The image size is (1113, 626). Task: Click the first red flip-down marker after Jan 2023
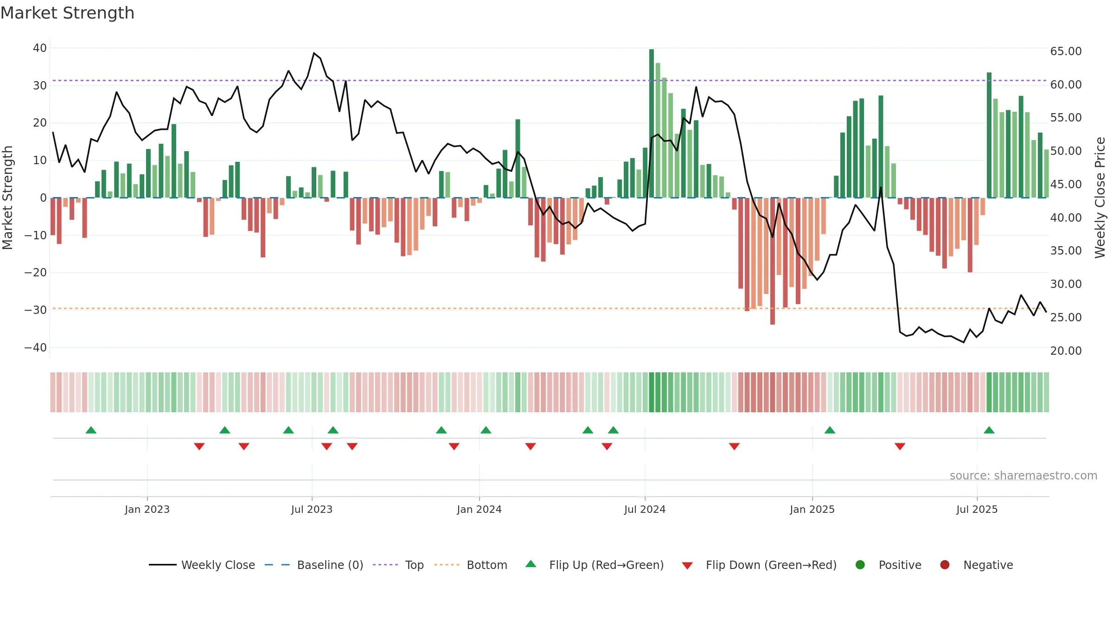tap(199, 447)
